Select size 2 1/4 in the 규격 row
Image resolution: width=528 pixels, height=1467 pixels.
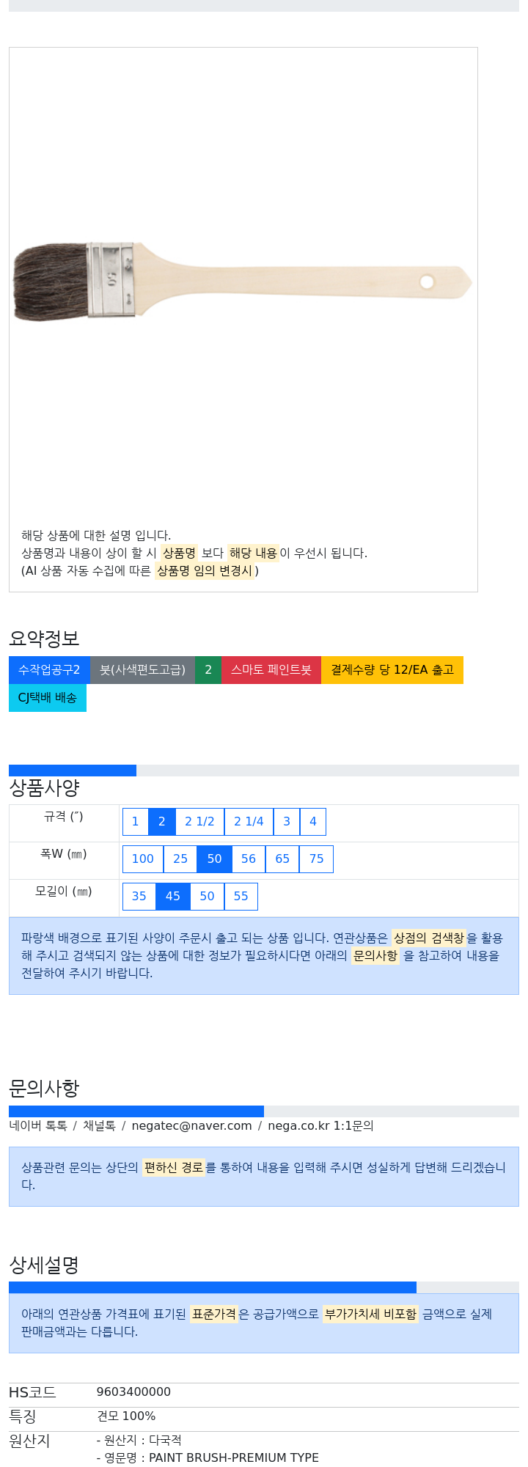click(249, 822)
